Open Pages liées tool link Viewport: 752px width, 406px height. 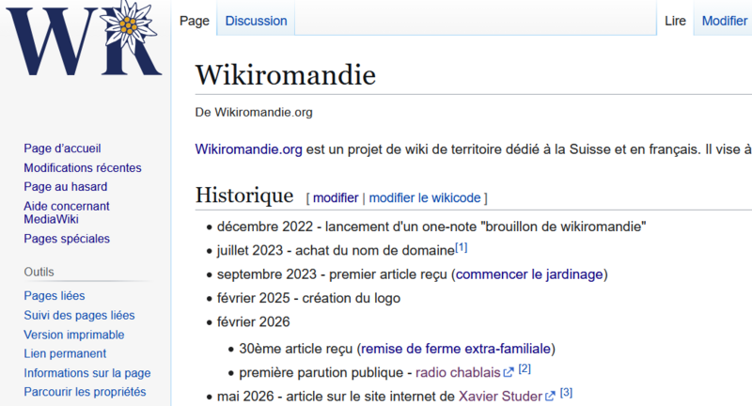tap(55, 296)
